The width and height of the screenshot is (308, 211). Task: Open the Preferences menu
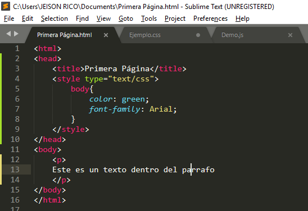(210, 19)
